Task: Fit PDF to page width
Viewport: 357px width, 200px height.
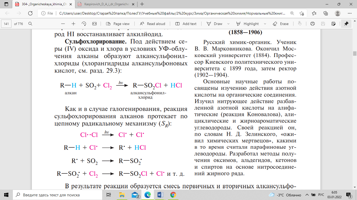Action: (x=95, y=24)
